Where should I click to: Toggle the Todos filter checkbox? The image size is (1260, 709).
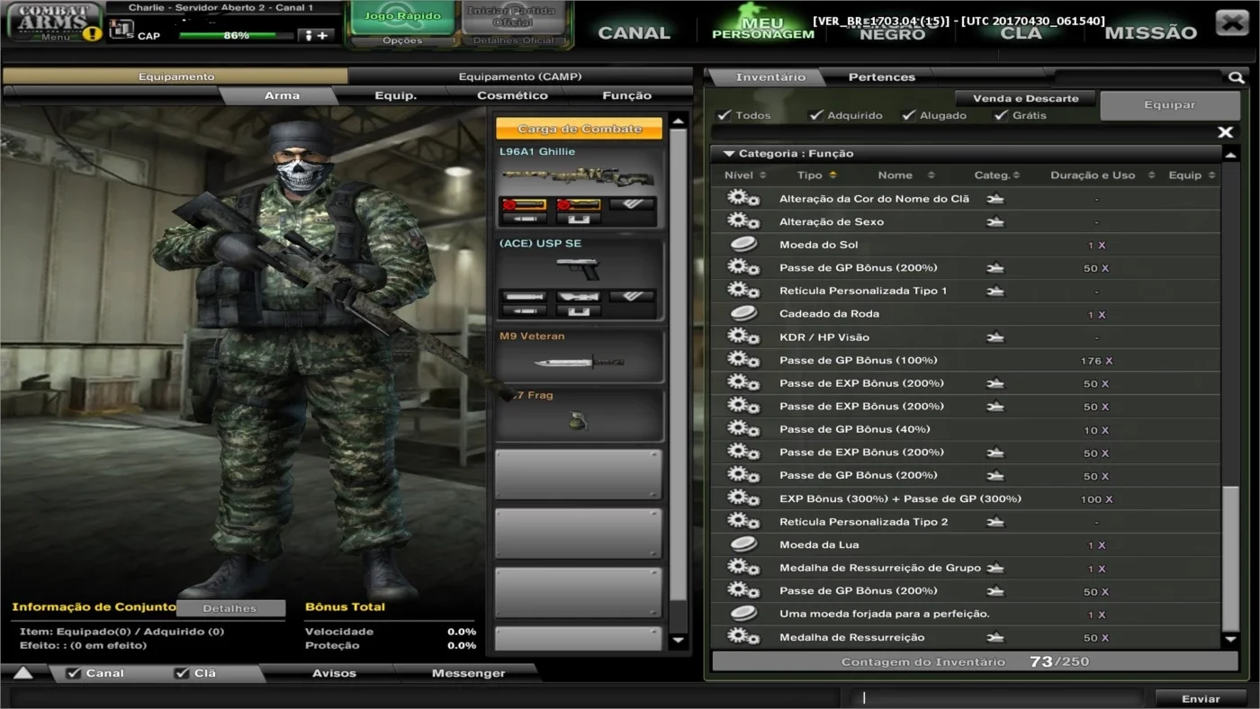724,115
